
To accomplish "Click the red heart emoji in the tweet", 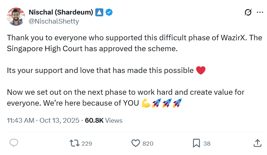I will (201, 70).
